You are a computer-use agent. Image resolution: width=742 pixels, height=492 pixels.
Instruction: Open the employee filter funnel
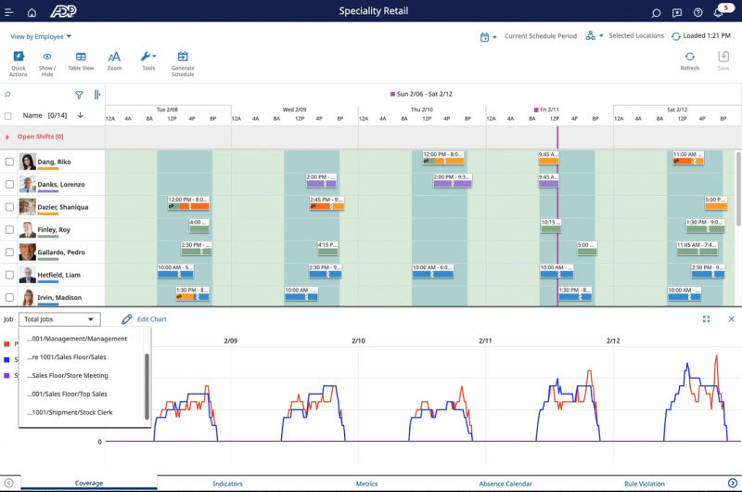[x=79, y=96]
